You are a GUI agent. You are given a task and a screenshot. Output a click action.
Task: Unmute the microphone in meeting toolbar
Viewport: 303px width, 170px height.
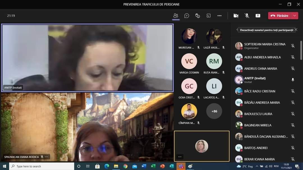(x=247, y=16)
